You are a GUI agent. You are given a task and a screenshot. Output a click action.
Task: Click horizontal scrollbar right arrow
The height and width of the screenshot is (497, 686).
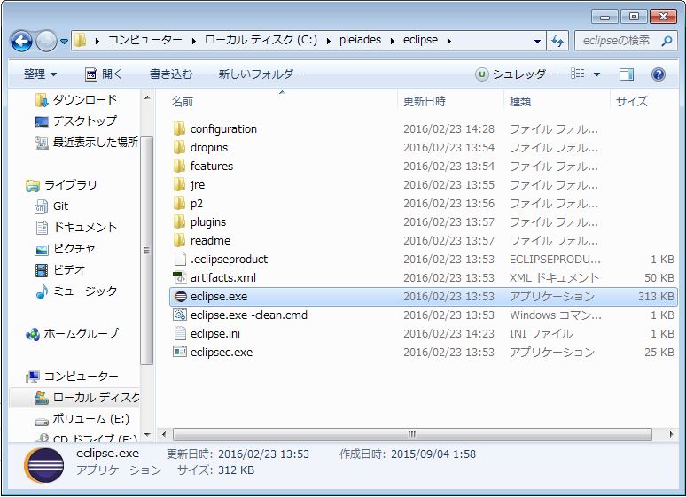pos(671,434)
